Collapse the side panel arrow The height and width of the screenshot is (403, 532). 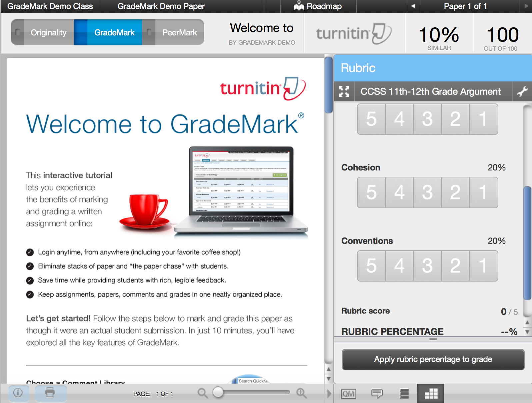tap(329, 394)
